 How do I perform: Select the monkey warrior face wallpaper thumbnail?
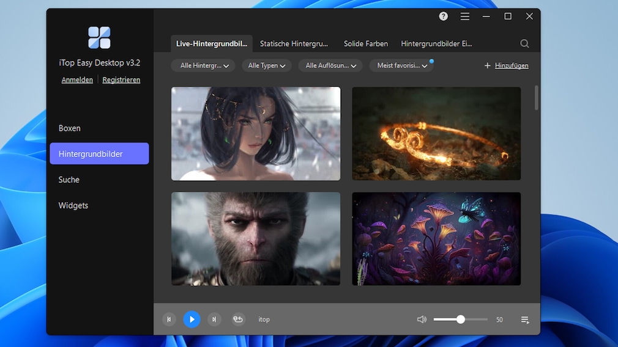pyautogui.click(x=256, y=239)
